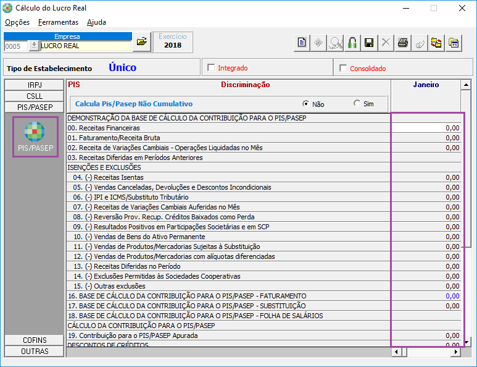Image resolution: width=477 pixels, height=367 pixels.
Task: Switch to the IRPJ section tab
Action: point(35,85)
